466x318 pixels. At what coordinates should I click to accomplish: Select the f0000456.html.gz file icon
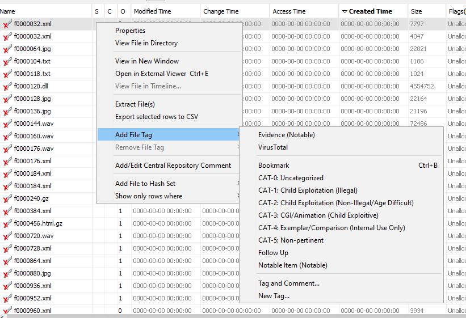7,223
